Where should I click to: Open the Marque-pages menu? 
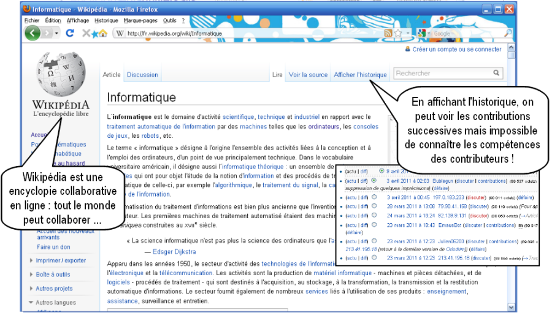[x=140, y=20]
